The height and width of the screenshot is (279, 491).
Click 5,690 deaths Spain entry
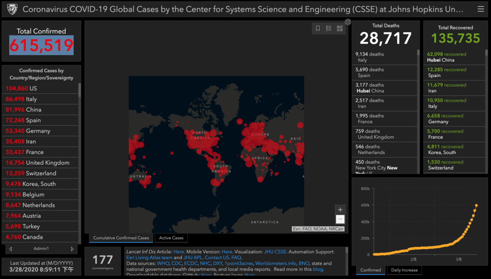click(x=384, y=73)
